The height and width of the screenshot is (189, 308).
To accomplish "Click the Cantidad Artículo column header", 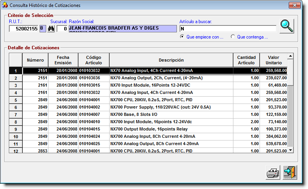I will tap(246, 60).
